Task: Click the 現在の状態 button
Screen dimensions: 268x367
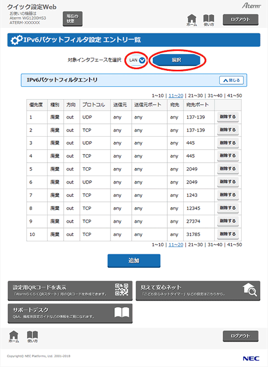Action: point(72,19)
